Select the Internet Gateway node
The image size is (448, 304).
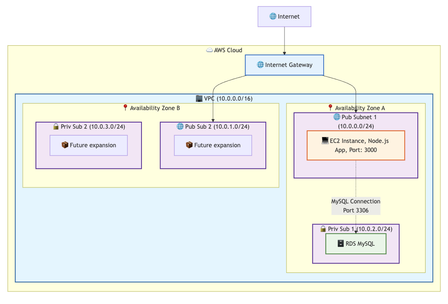tap(284, 65)
